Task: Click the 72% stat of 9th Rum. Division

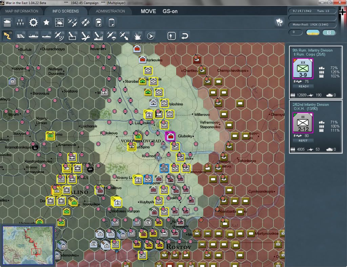Action: pos(334,68)
